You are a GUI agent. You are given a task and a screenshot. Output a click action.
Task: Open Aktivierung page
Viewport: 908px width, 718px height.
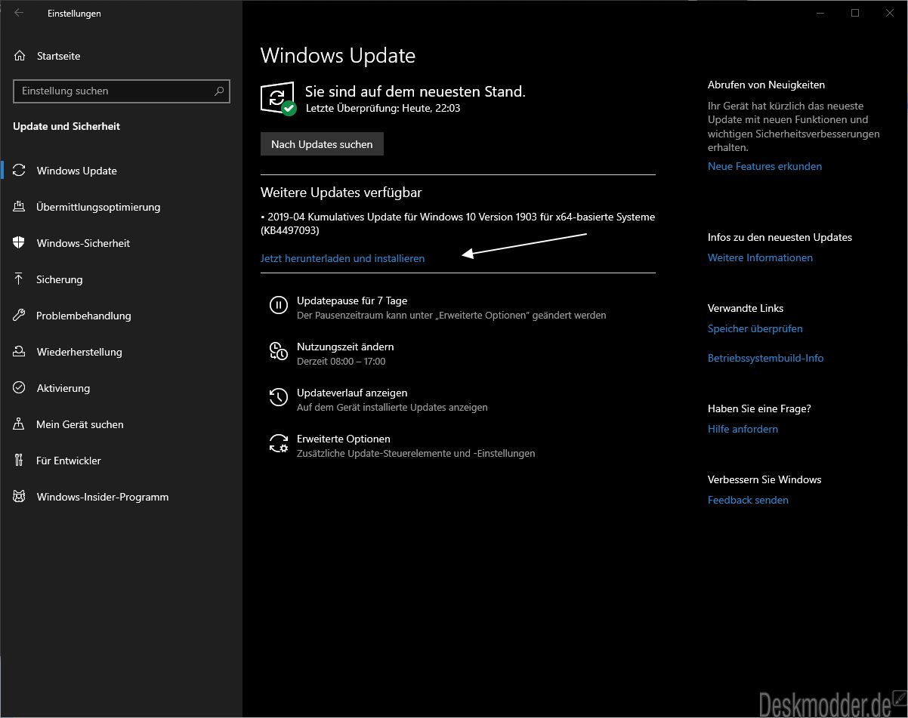[x=121, y=388]
